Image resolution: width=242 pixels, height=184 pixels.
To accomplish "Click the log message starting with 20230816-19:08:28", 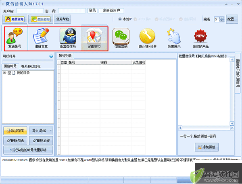I will (x=121, y=160).
